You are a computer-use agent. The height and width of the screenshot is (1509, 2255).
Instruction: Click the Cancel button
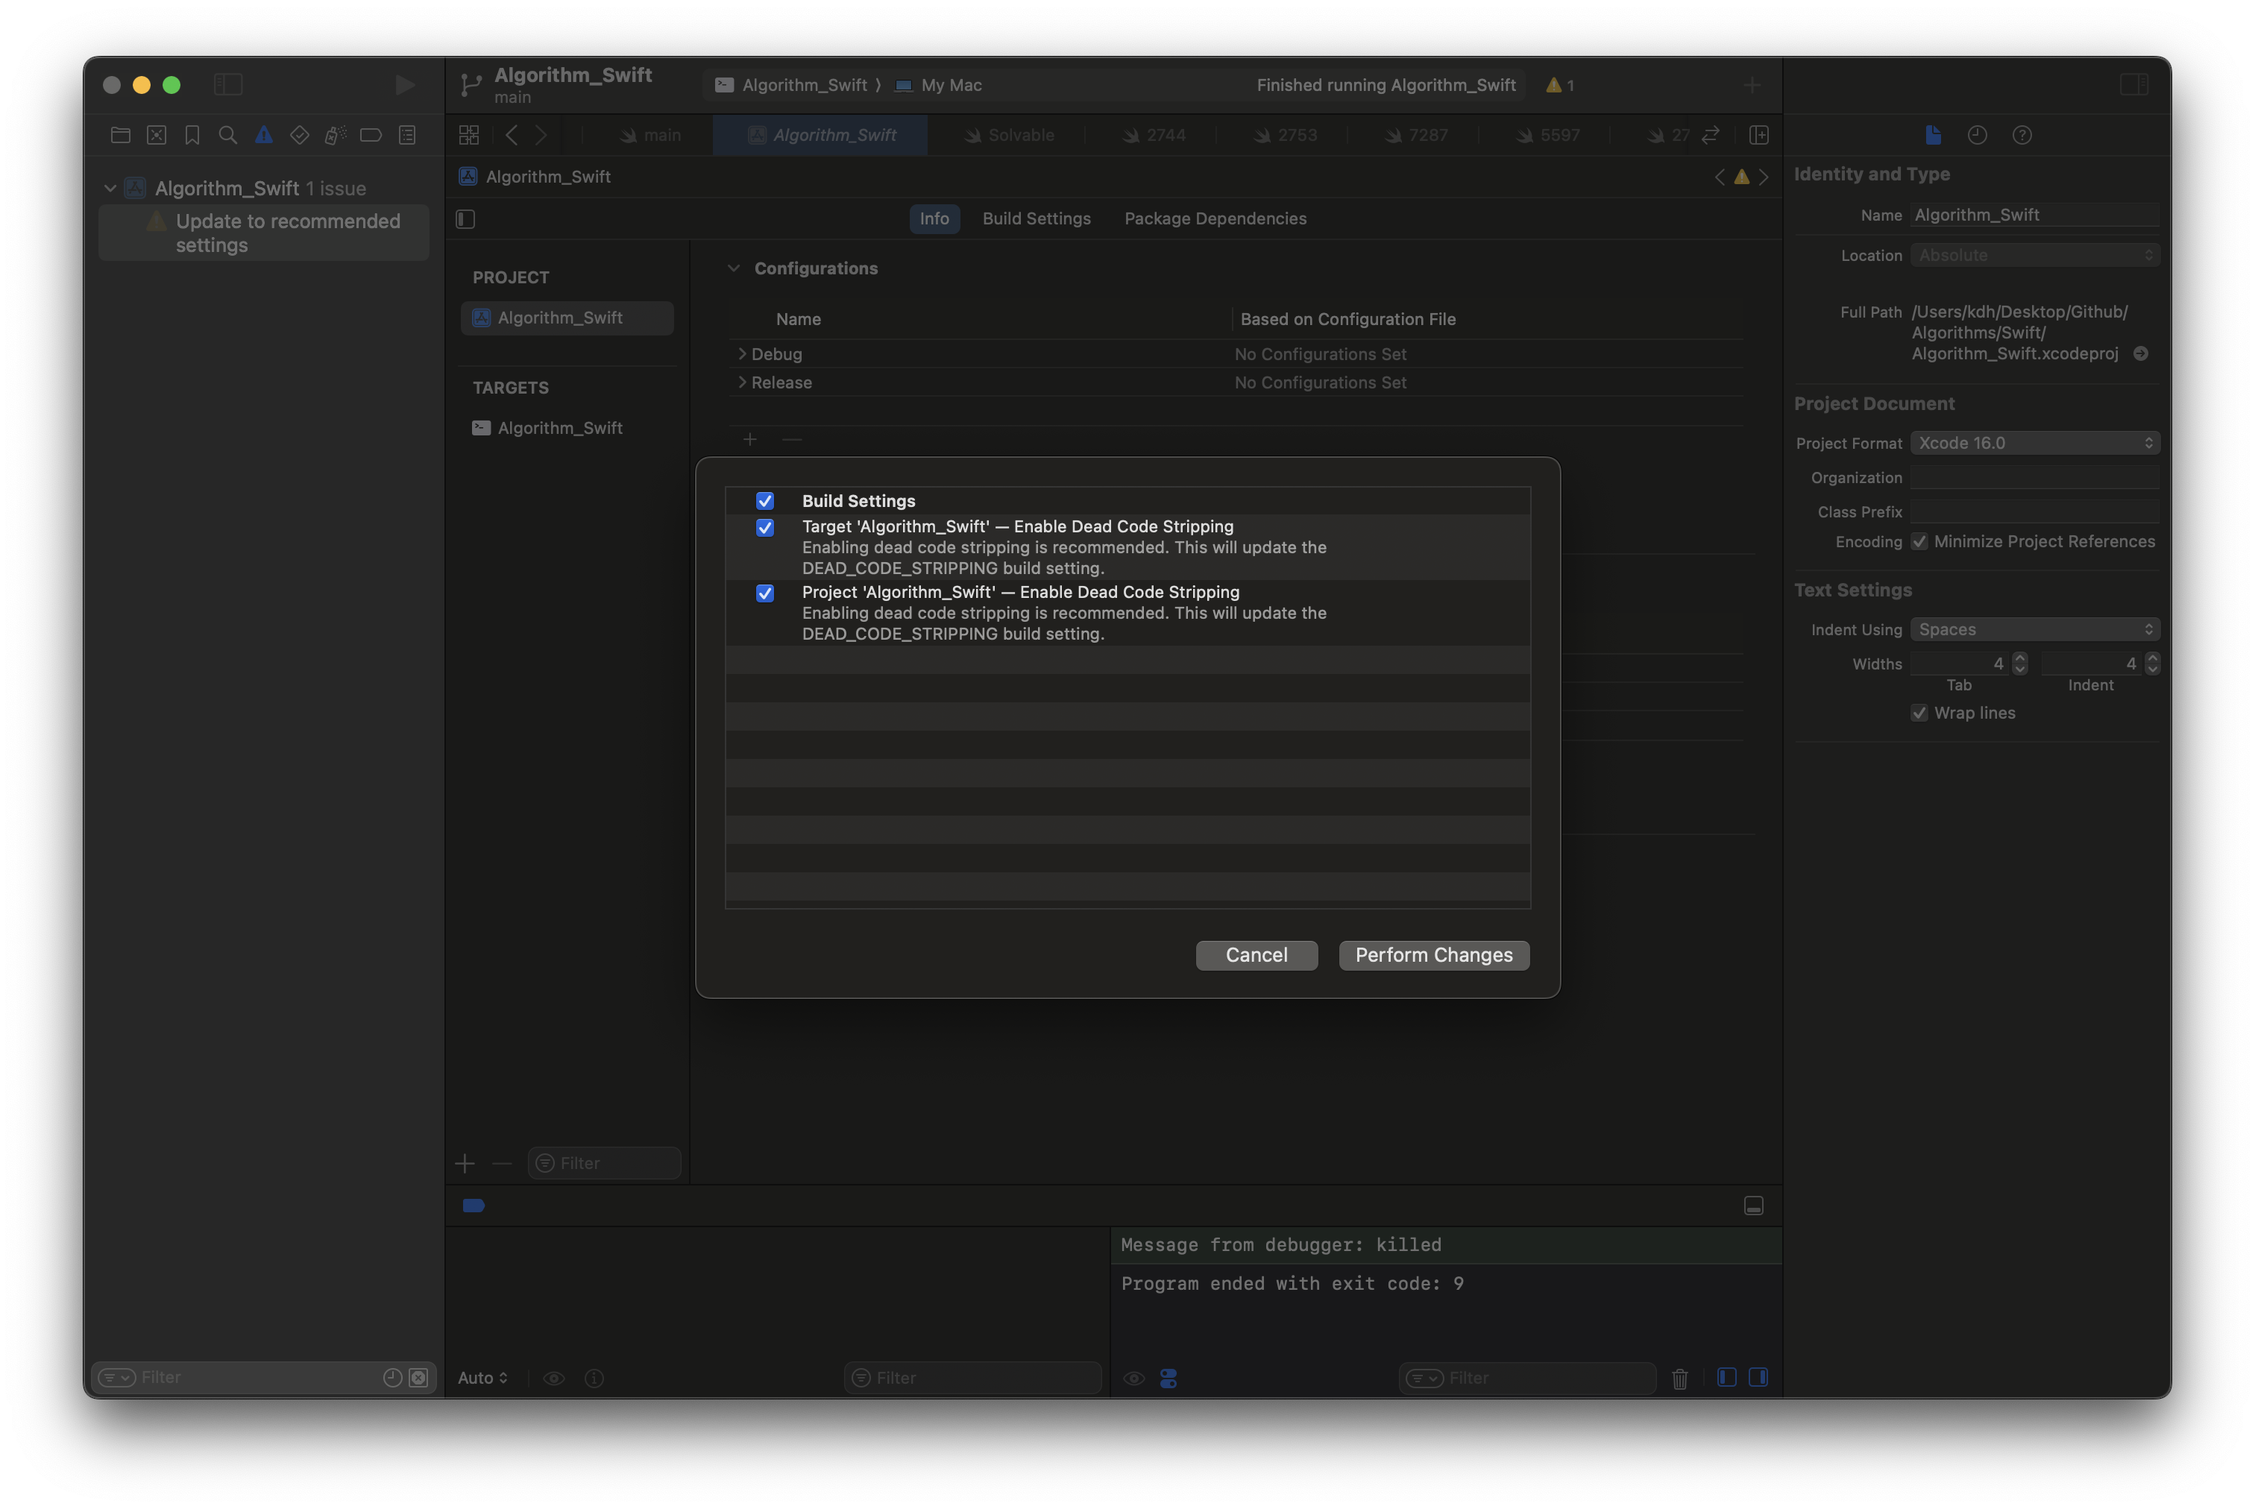pyautogui.click(x=1256, y=956)
